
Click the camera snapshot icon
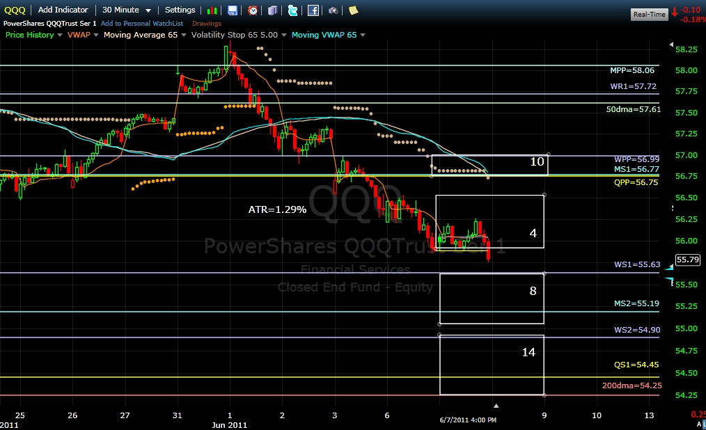coord(334,10)
